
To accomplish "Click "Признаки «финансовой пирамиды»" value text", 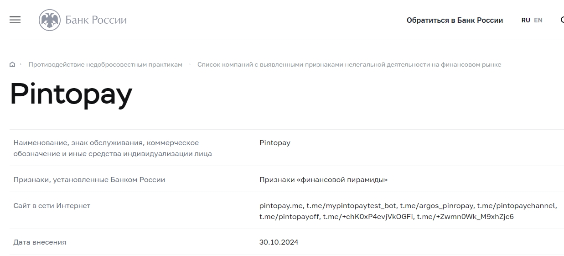I will tap(323, 180).
